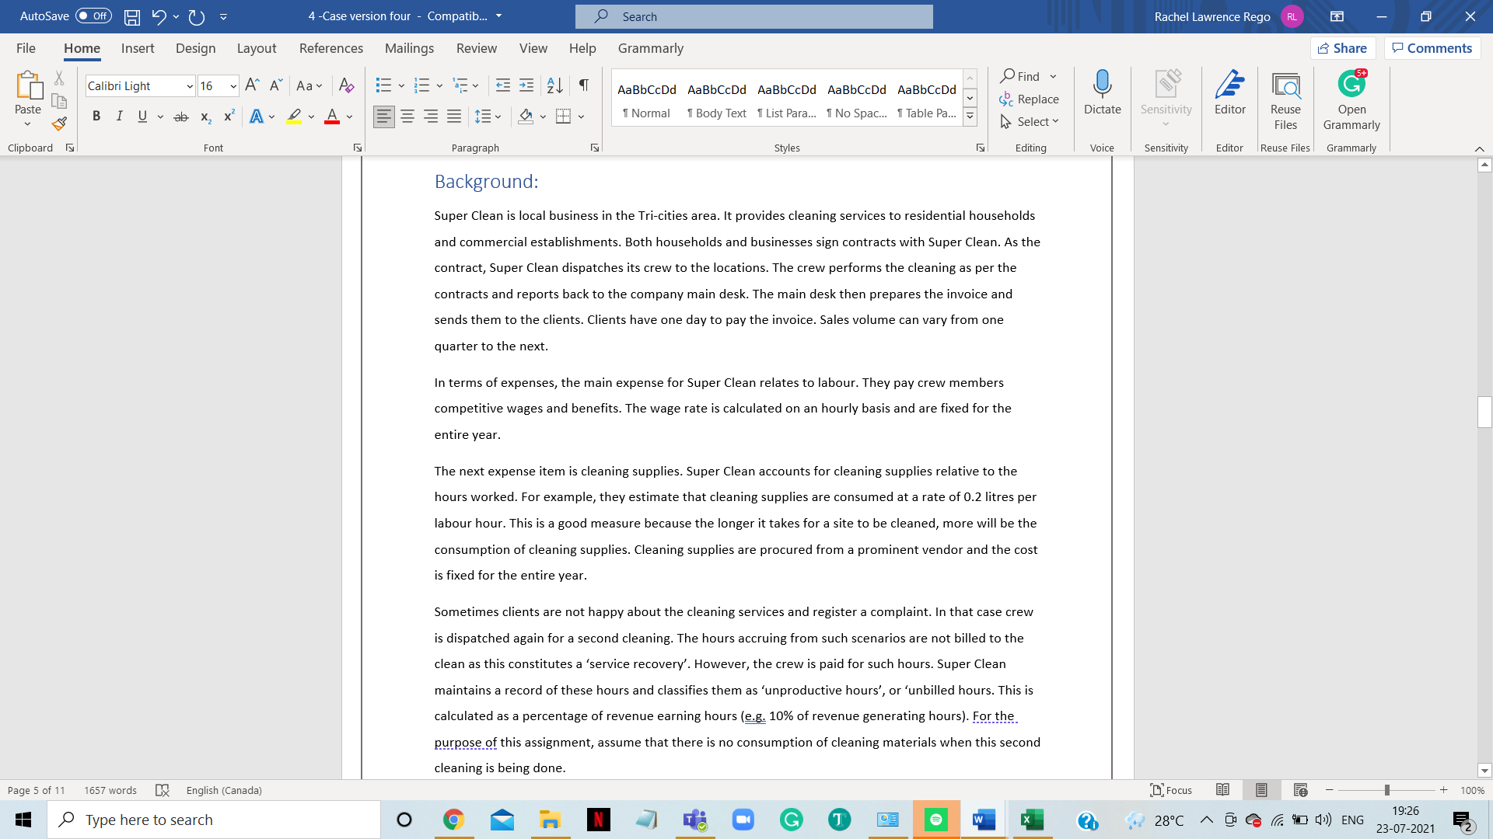Switch to the References ribbon tab
Viewport: 1493px width, 839px height.
click(331, 48)
